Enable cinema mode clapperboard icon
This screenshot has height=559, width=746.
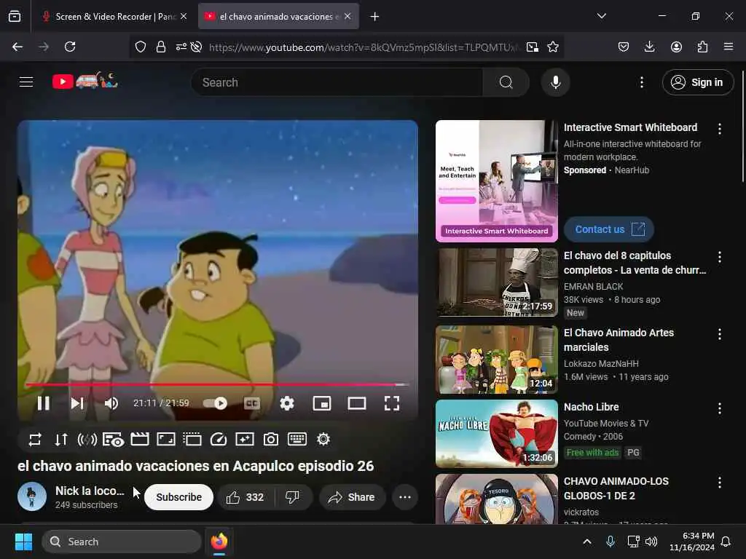point(139,439)
